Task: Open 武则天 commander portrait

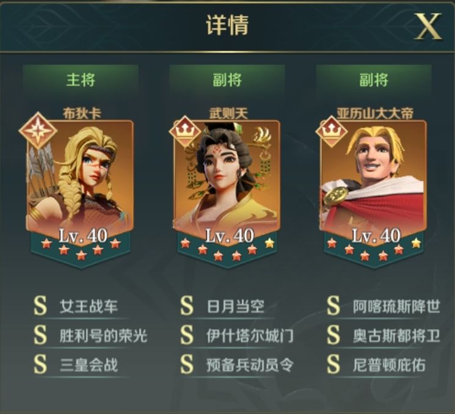Action: [227, 180]
